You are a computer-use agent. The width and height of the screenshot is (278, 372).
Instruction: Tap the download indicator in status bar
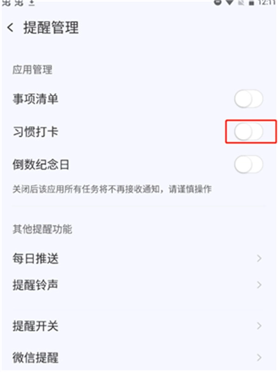(32, 3)
